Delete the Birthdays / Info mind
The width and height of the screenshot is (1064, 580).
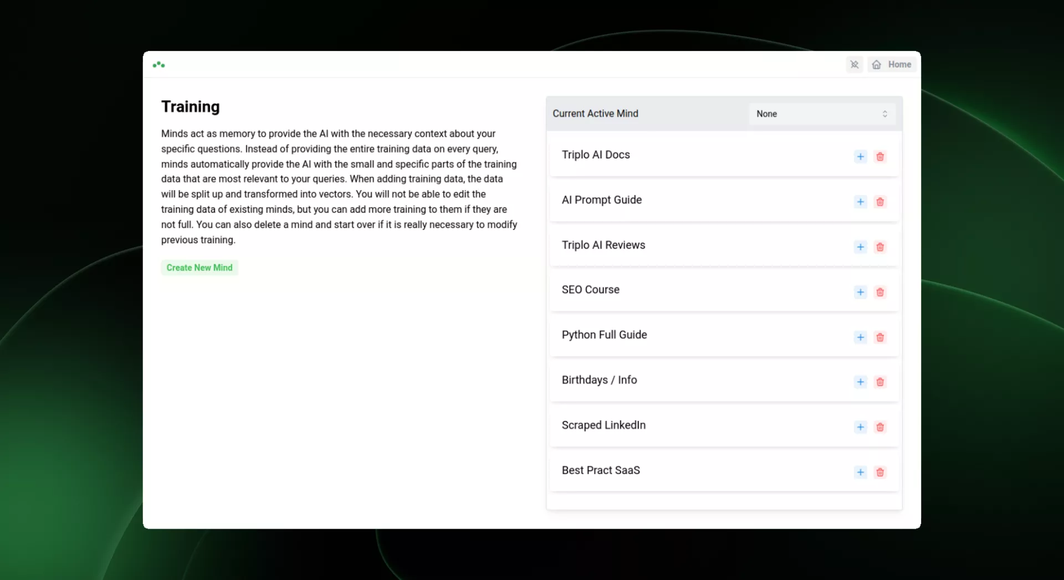879,382
